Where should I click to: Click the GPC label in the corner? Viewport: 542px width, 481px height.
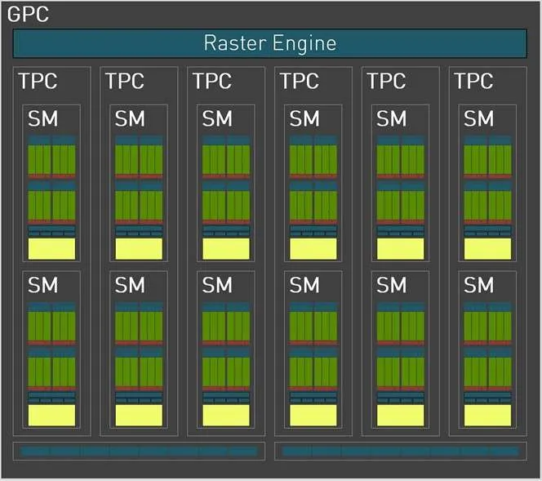pos(28,15)
